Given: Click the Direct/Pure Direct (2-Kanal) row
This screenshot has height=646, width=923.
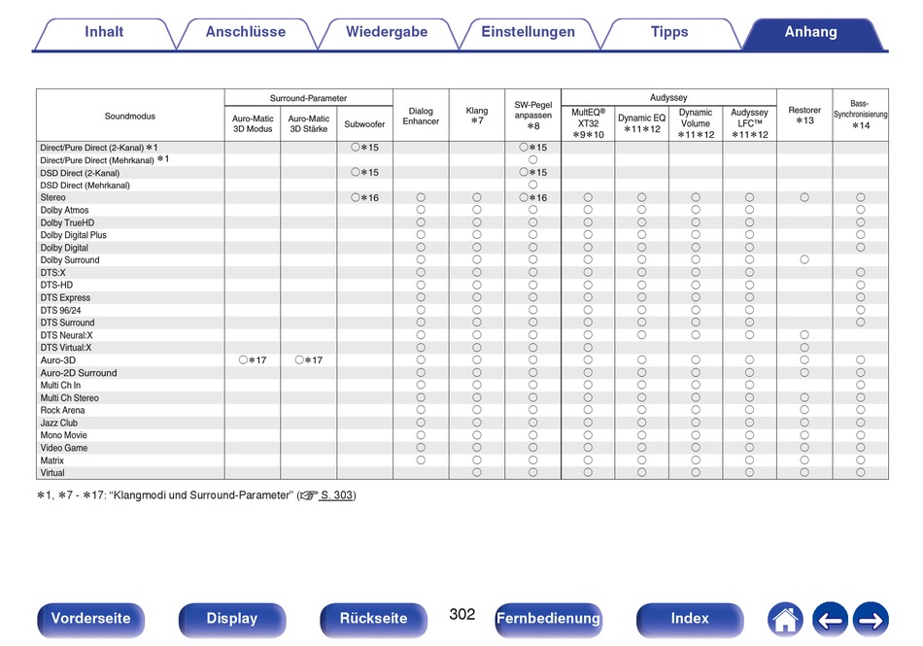Looking at the screenshot, I should pos(462,148).
